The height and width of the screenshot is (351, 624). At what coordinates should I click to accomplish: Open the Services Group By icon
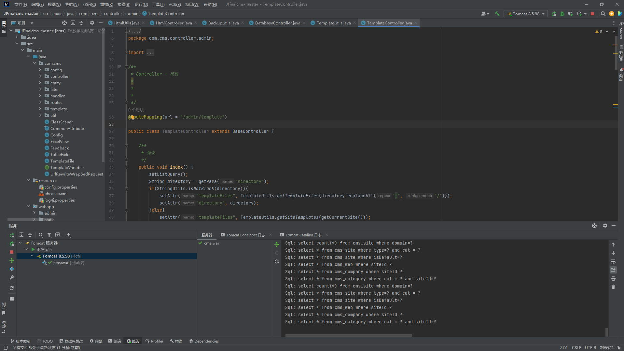coord(41,235)
